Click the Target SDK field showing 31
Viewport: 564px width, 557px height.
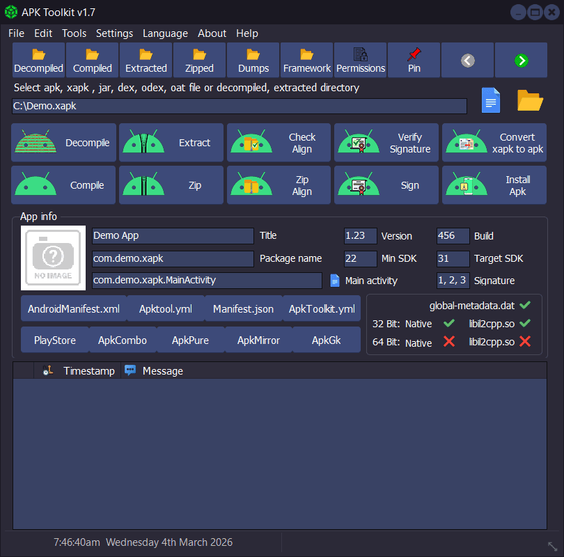point(453,258)
